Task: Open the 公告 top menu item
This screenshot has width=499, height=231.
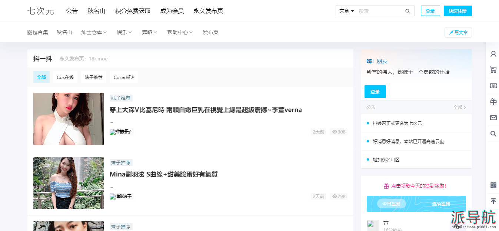Action: click(x=72, y=11)
